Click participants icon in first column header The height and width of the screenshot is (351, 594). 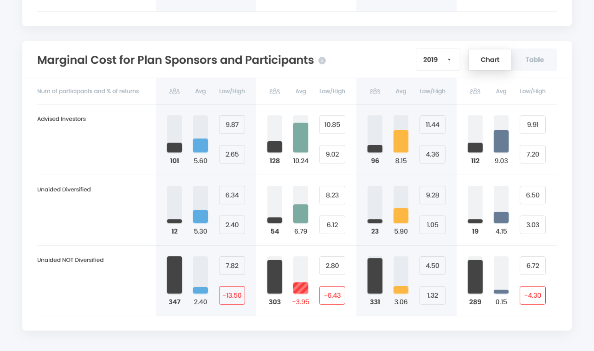(175, 91)
